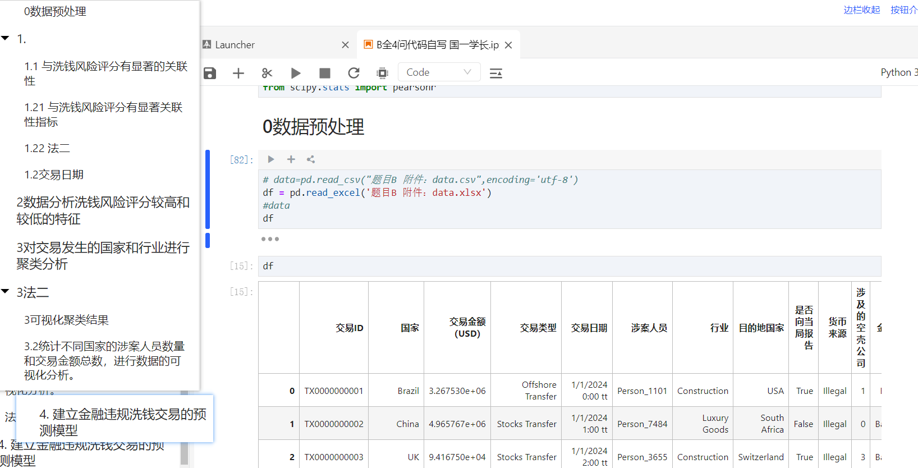Collapse the '3法二' outline section
The height and width of the screenshot is (468, 918).
[x=6, y=291]
